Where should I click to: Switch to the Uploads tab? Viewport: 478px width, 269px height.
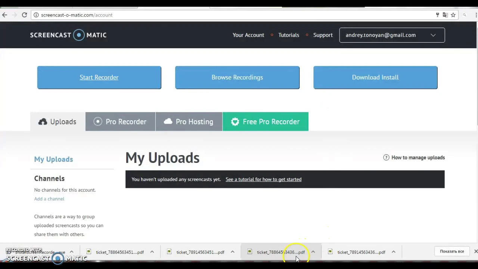coord(58,122)
